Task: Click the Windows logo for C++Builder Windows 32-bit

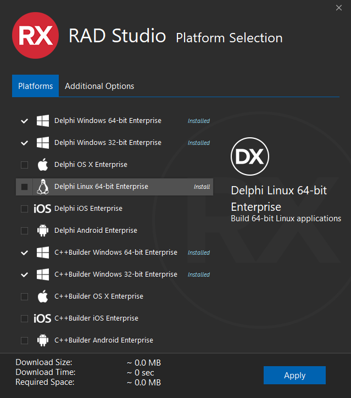Action: pos(43,274)
